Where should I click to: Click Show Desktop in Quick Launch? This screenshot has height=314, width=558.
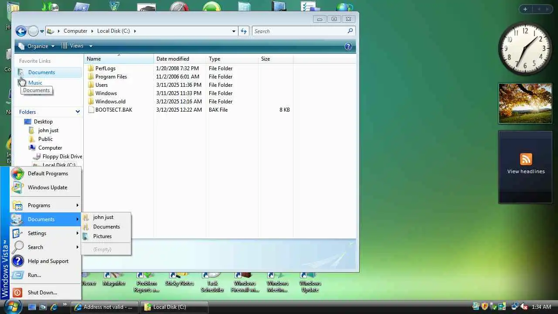tap(32, 307)
